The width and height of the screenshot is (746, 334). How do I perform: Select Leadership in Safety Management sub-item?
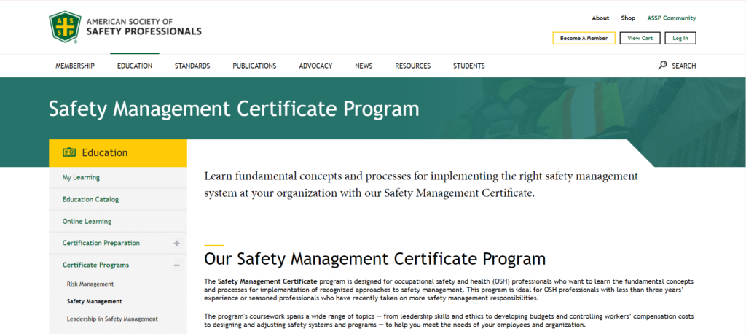click(x=112, y=319)
